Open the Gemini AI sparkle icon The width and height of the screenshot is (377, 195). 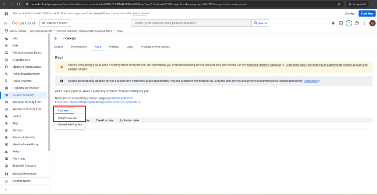333,23
